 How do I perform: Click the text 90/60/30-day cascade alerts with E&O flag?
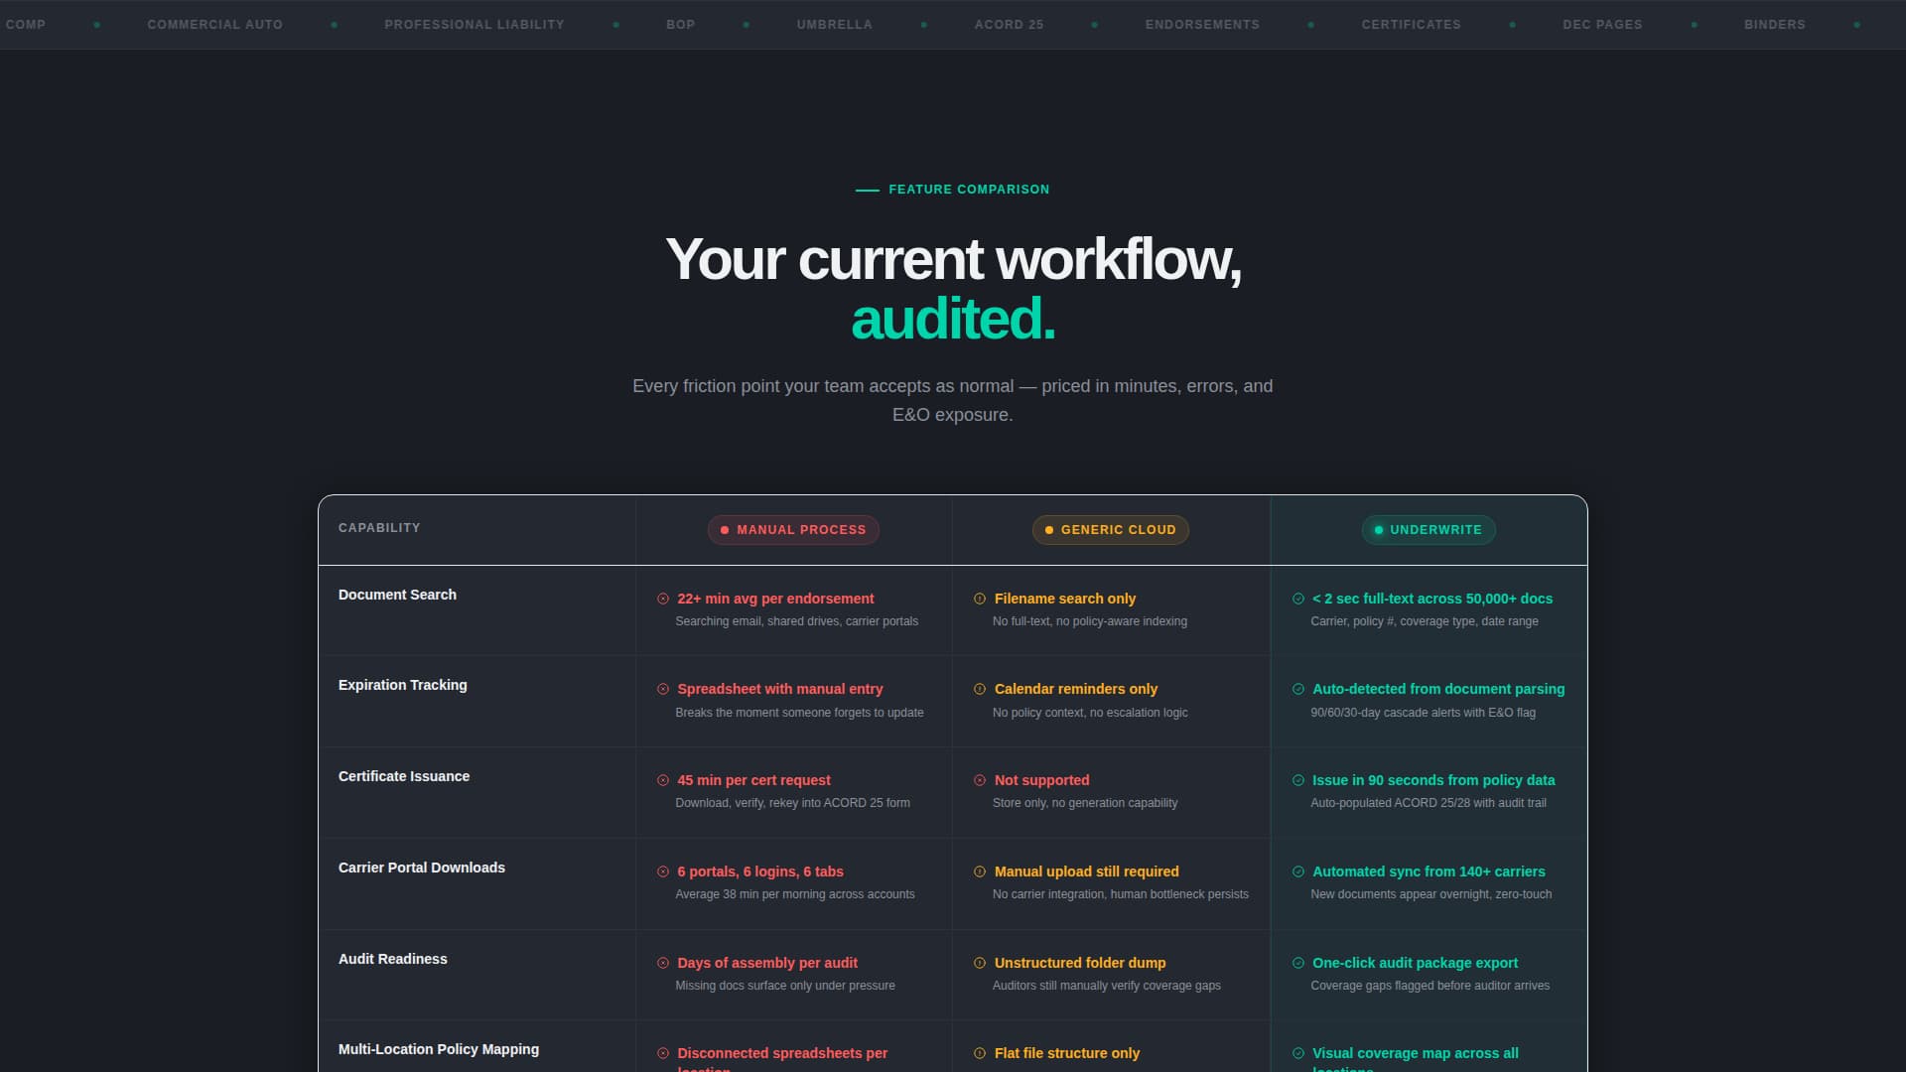(1423, 713)
